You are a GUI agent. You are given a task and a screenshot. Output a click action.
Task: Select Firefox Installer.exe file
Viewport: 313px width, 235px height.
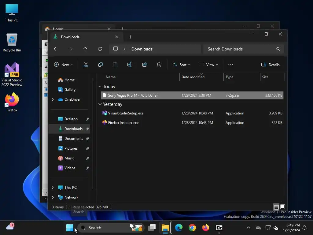192,123
